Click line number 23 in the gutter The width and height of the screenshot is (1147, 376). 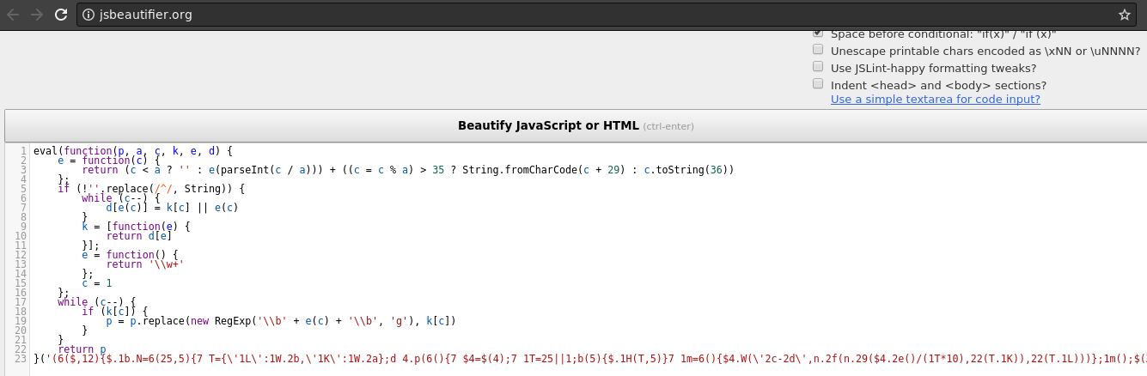[x=21, y=358]
